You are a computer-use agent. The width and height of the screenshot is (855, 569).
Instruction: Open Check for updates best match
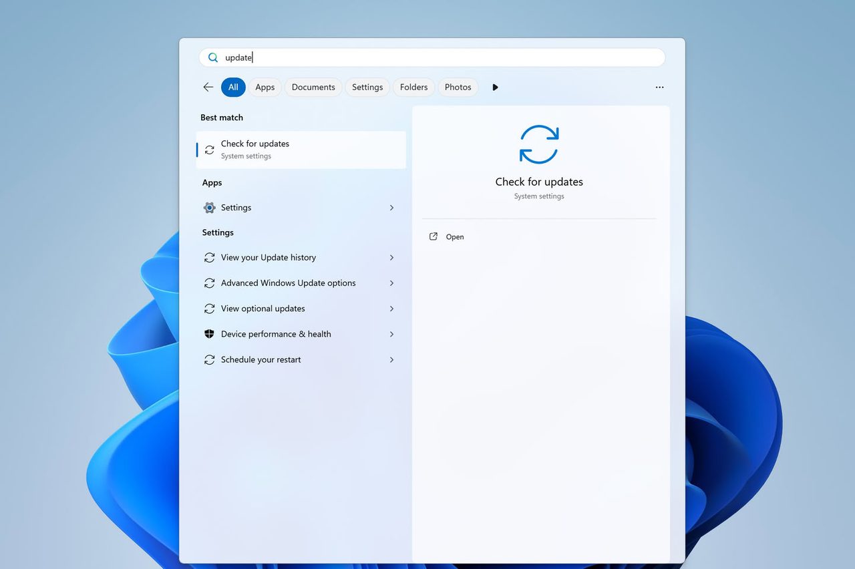tap(301, 150)
